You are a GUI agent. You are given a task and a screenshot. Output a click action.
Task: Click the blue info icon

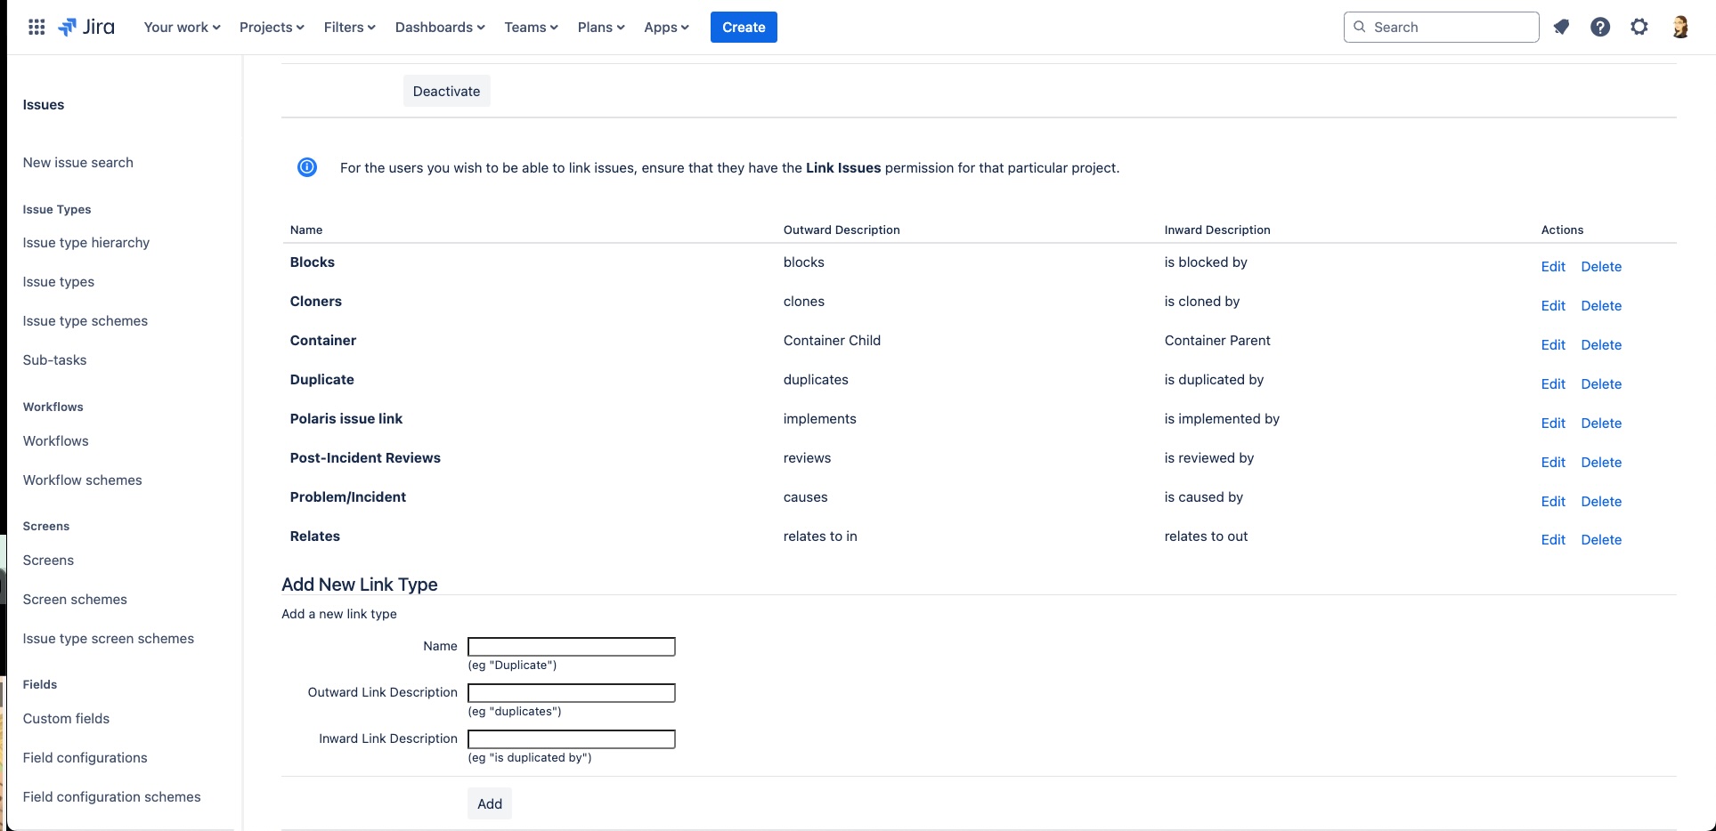[307, 167]
